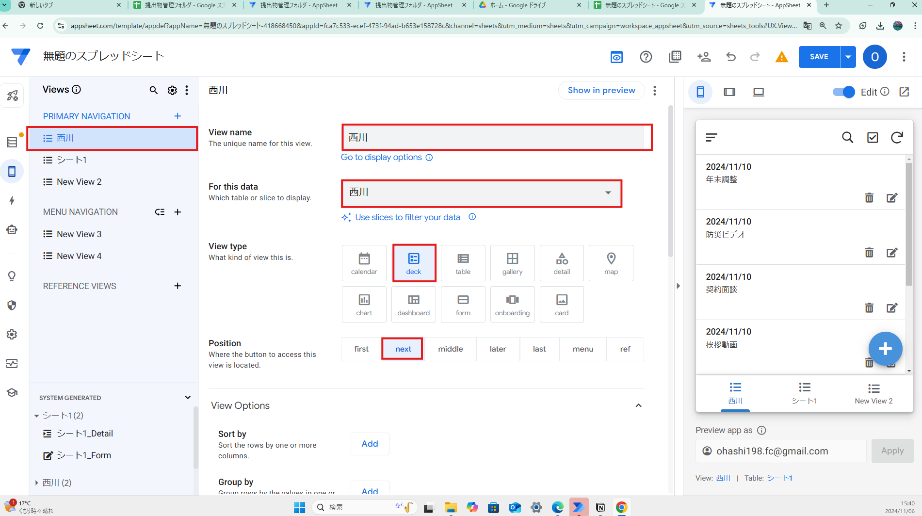Add a new primary navigation view
Image resolution: width=922 pixels, height=516 pixels.
coord(178,116)
